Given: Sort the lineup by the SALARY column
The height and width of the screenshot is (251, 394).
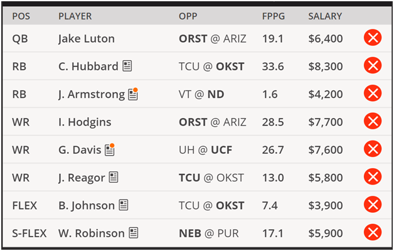Looking at the screenshot, I should point(325,16).
